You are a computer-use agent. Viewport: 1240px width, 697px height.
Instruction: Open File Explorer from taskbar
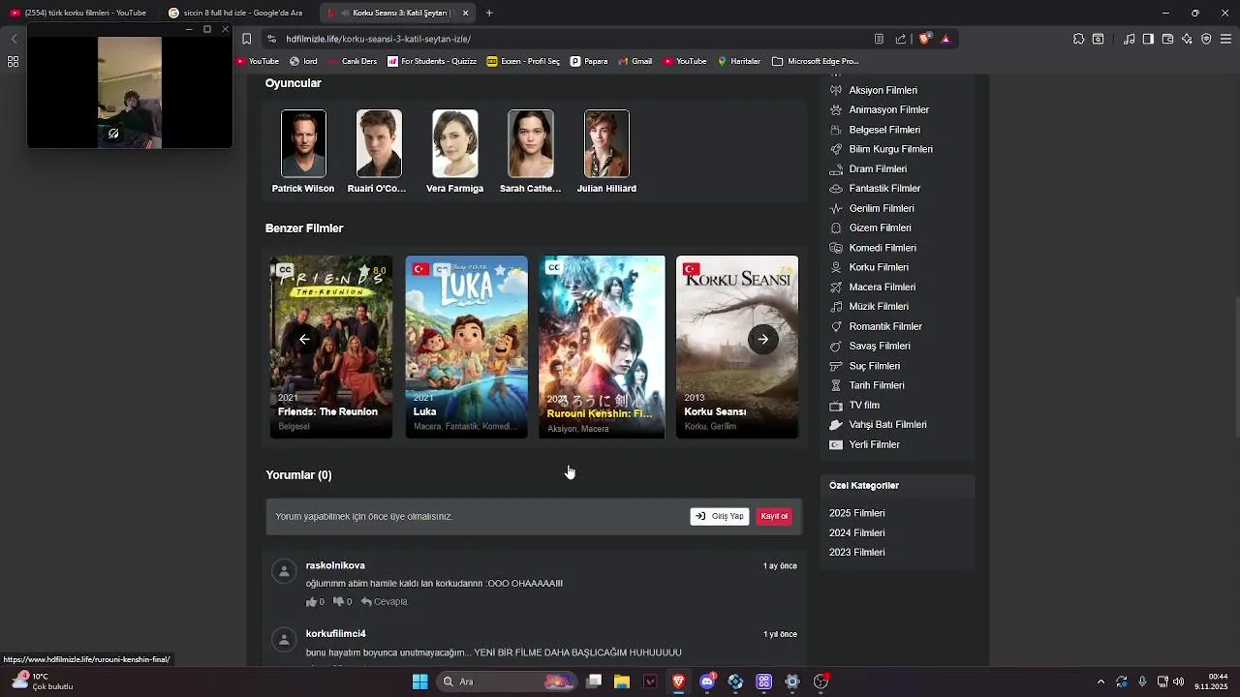[622, 682]
